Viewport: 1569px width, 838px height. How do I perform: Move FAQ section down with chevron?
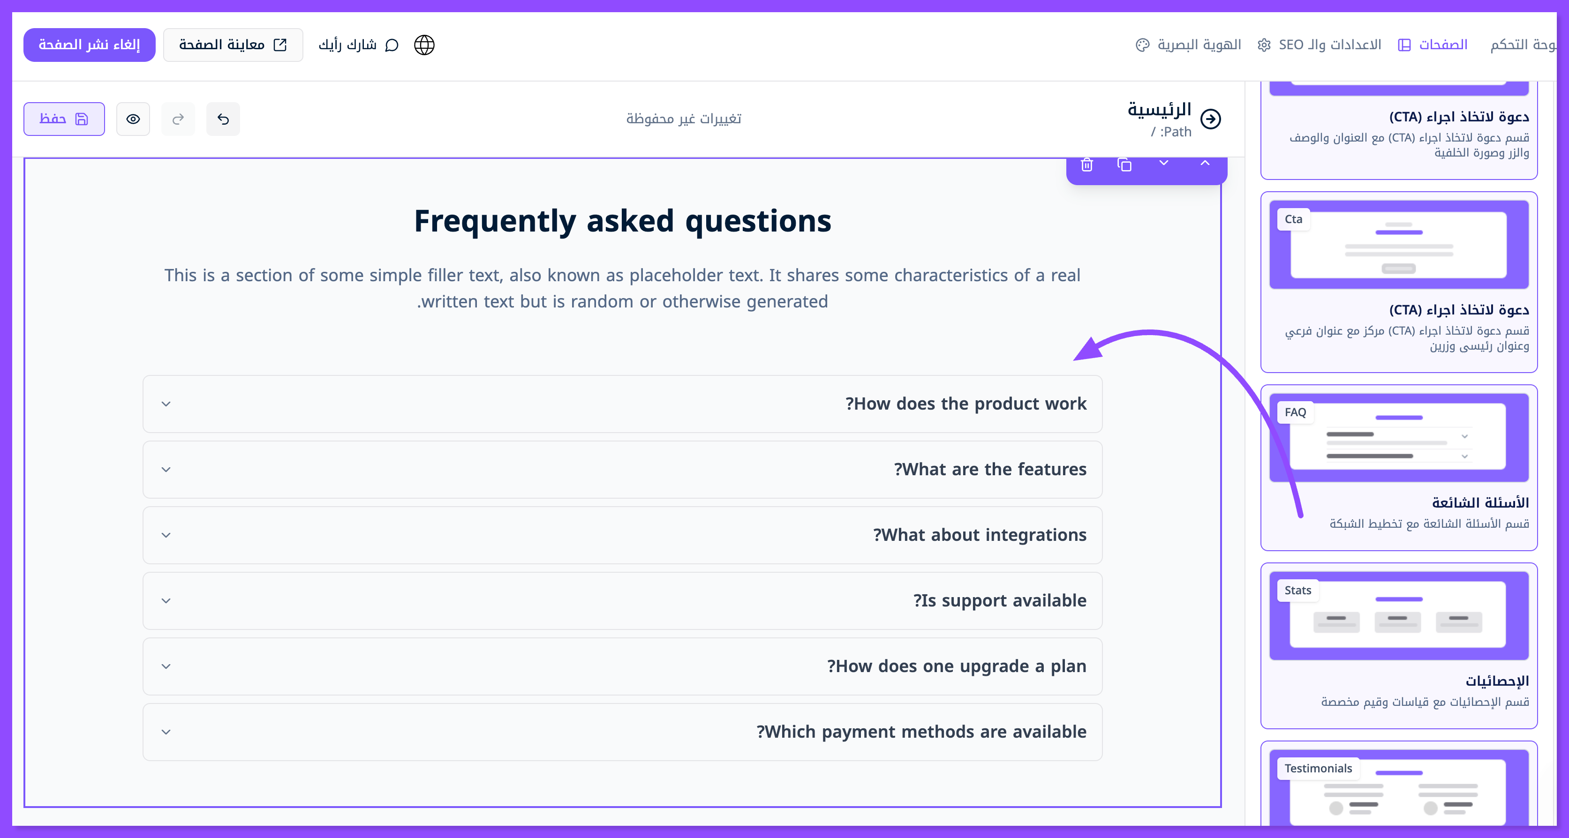point(1164,163)
